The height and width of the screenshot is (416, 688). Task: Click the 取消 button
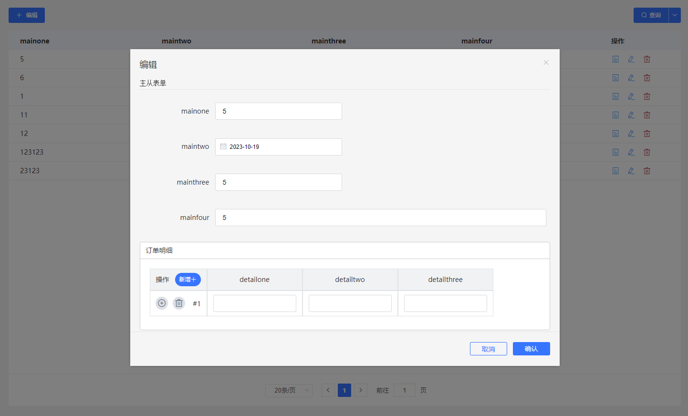pyautogui.click(x=488, y=349)
